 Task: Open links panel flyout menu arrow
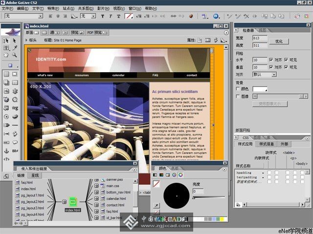[x=134, y=170]
